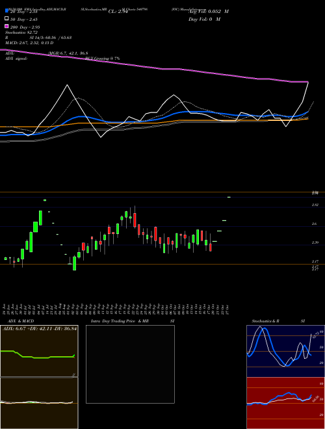The image size is (325, 429).
Task: Click the white 50 Day legend swatch
Action: [6, 18]
